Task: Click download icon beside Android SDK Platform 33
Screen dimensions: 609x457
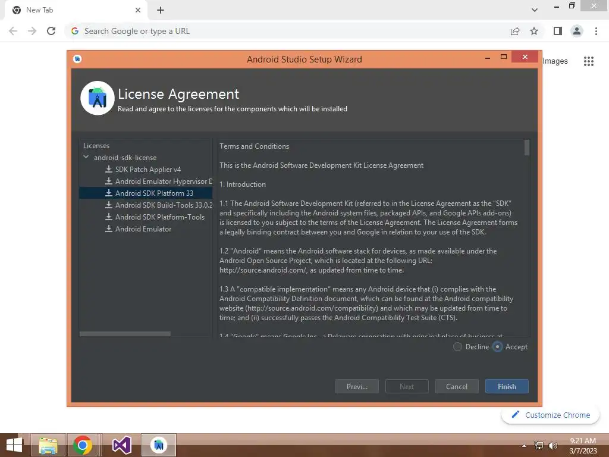Action: pyautogui.click(x=109, y=193)
